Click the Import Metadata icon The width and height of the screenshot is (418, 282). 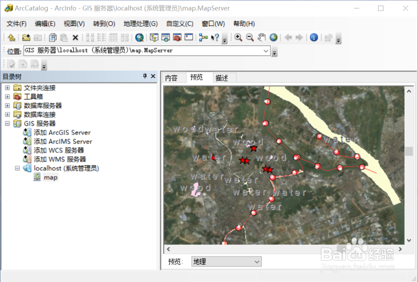35,64
